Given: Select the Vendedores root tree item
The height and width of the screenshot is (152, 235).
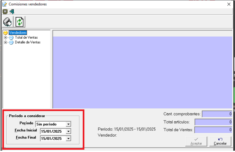Looking at the screenshot, I should tap(18, 33).
